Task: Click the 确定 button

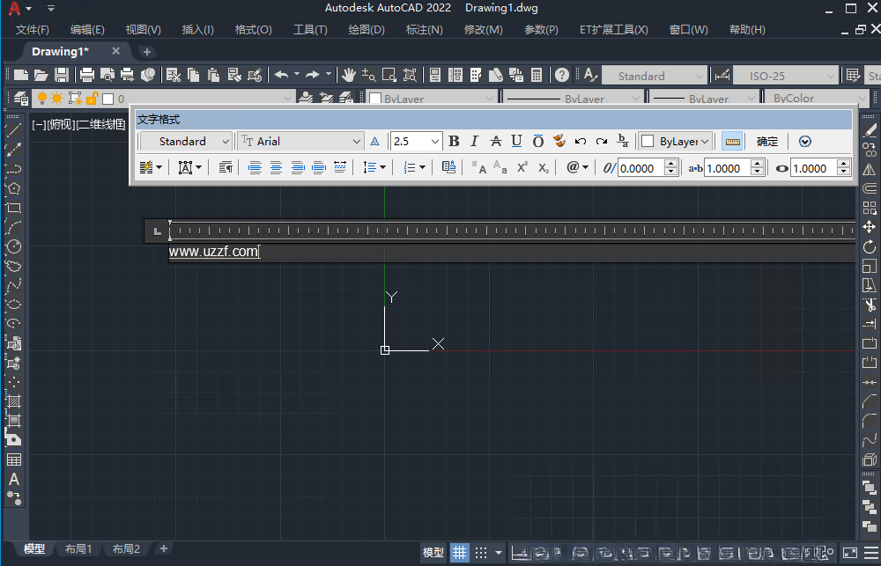Action: pos(767,141)
